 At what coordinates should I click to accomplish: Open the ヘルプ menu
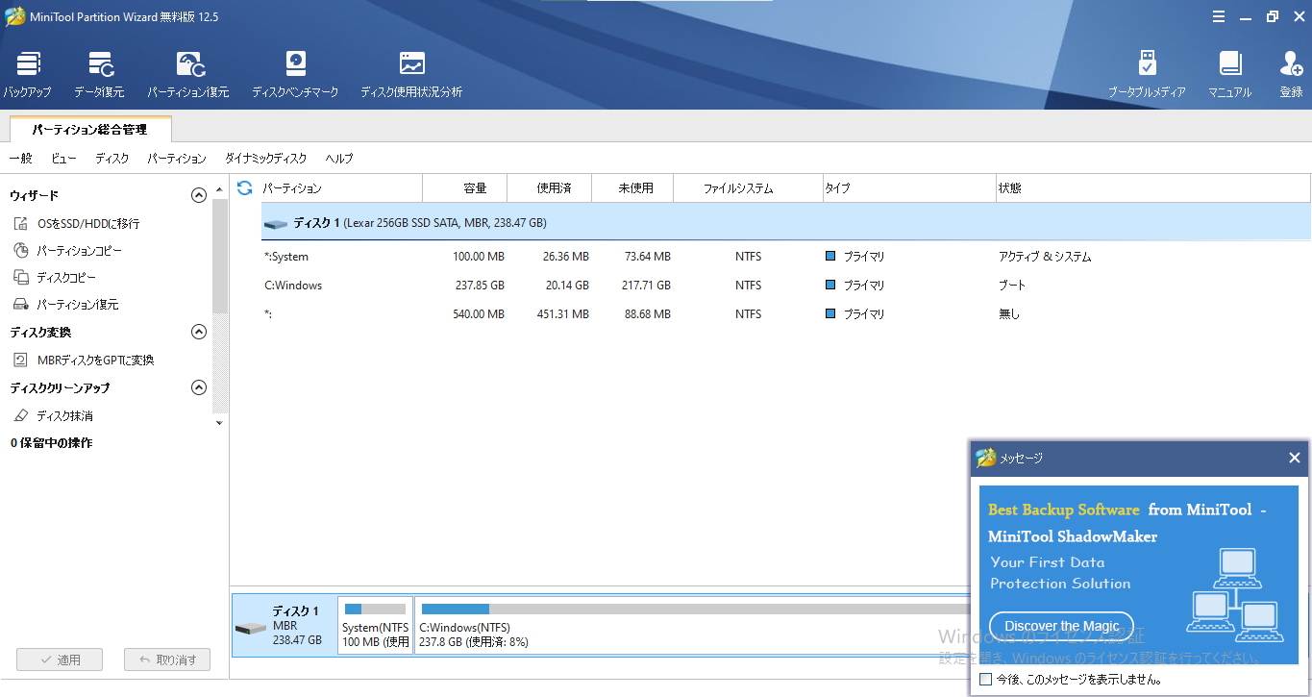click(339, 159)
